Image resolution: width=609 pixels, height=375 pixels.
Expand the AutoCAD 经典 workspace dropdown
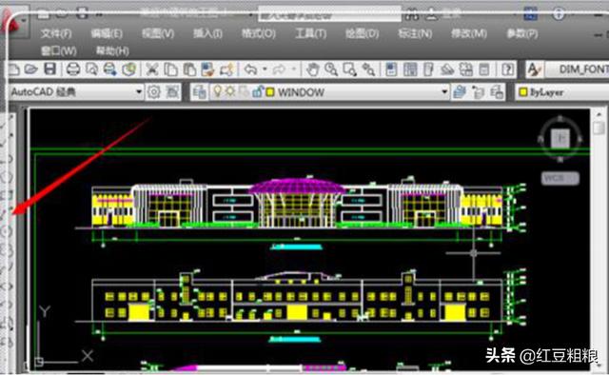[x=139, y=92]
